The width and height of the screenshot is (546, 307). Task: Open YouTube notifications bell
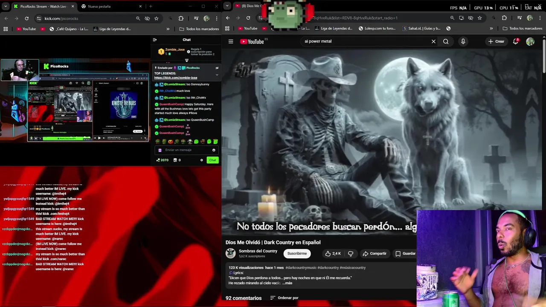point(516,41)
